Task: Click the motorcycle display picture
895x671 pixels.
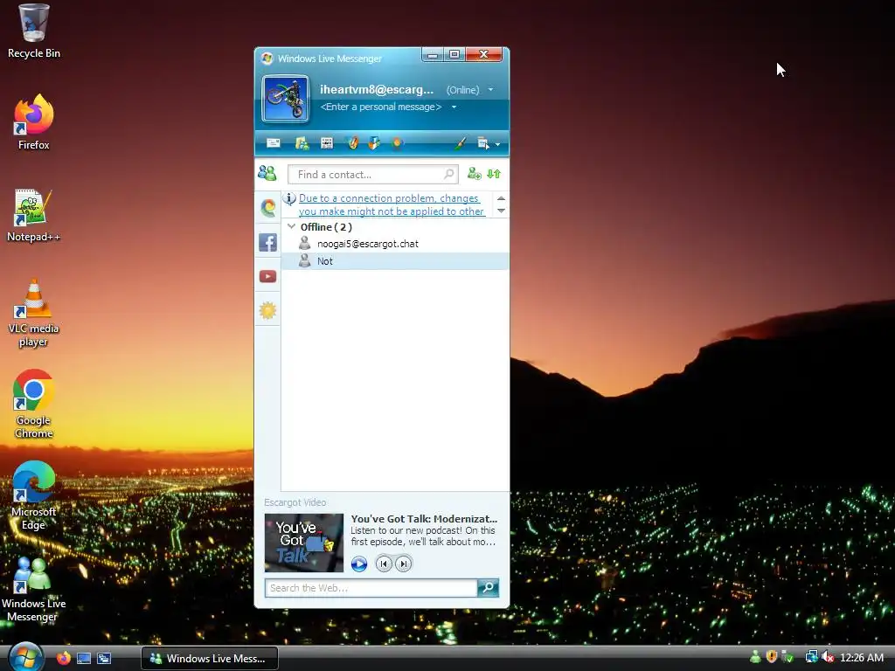Action: 286,100
